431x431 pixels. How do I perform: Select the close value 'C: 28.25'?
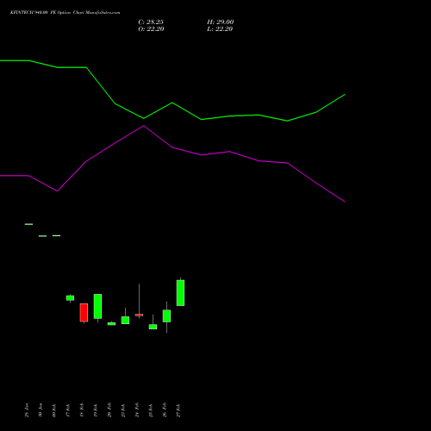point(151,22)
